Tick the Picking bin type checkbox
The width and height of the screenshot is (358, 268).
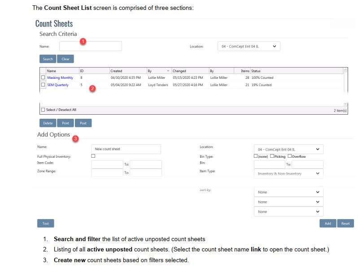(272, 156)
